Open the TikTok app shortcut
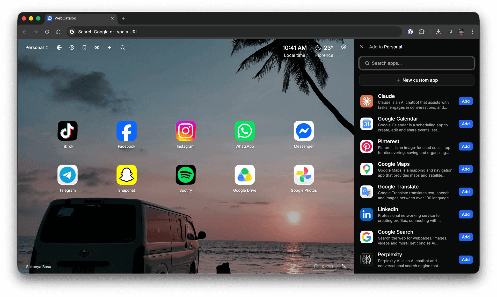The height and width of the screenshot is (297, 497). (x=67, y=131)
